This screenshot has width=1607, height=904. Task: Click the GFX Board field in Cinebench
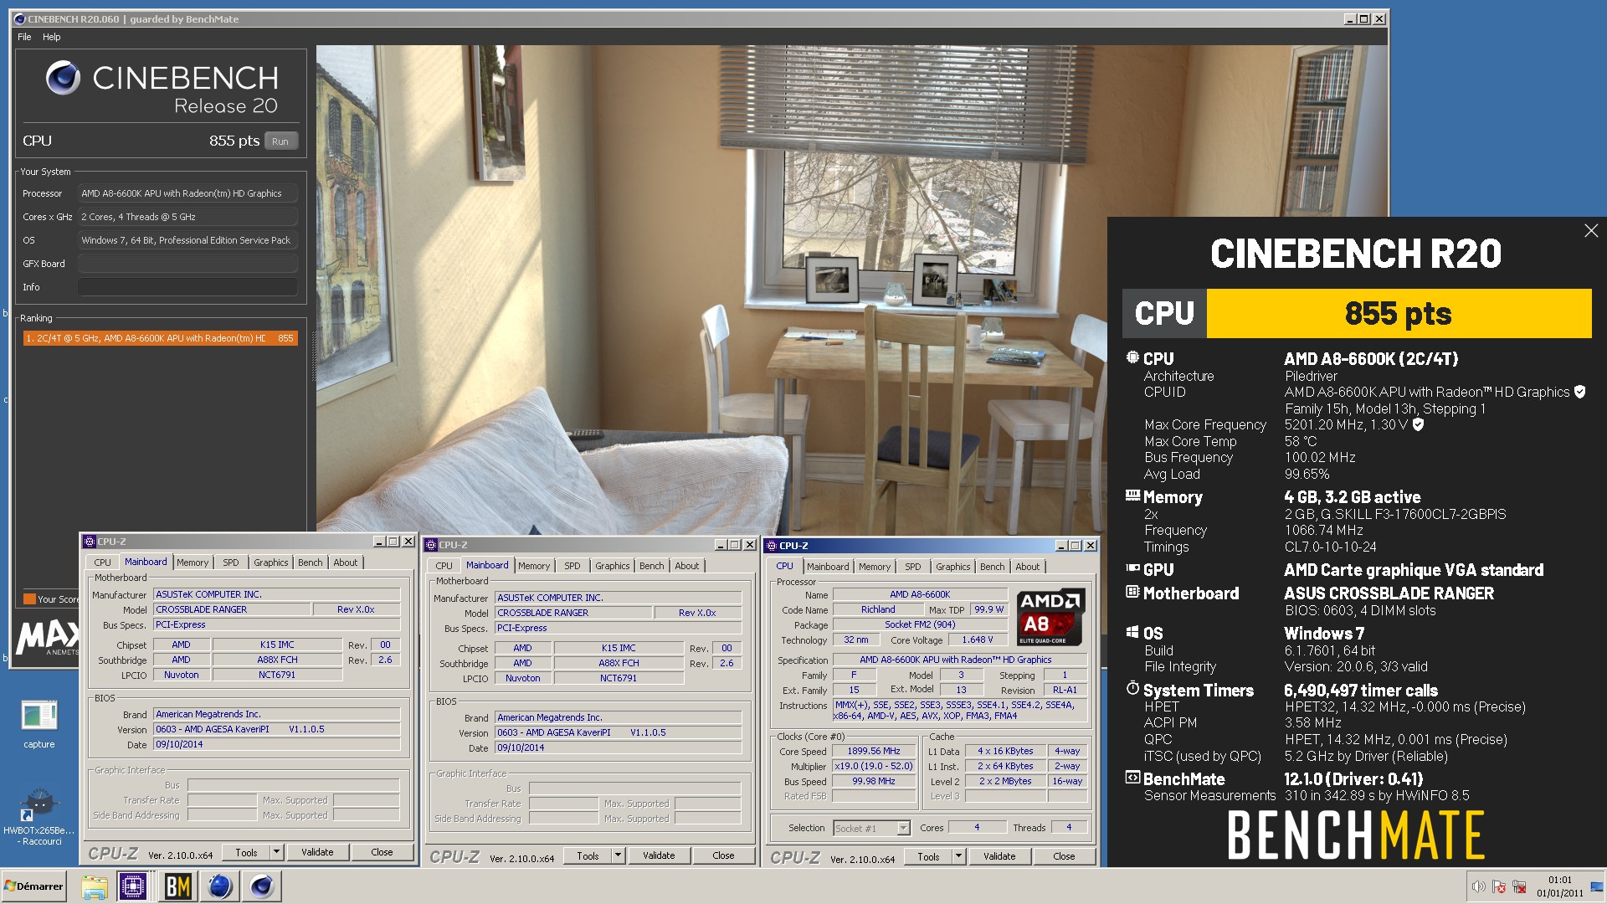click(x=187, y=264)
